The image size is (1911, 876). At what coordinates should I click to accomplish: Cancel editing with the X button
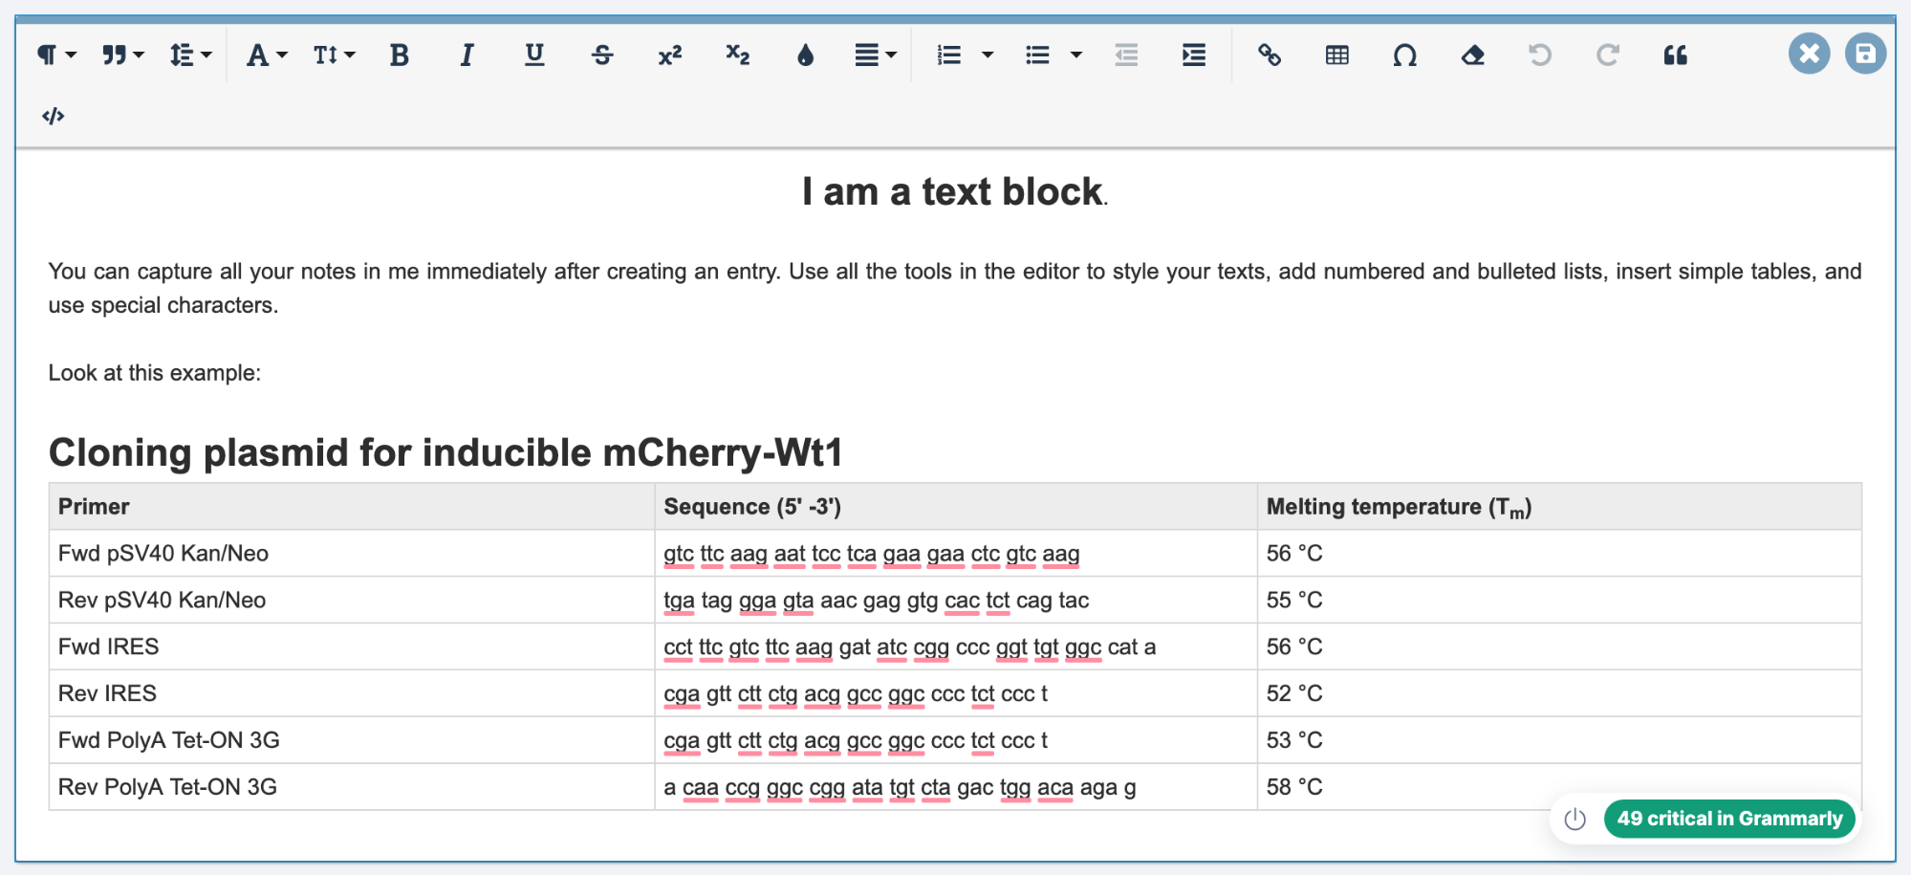[1809, 54]
